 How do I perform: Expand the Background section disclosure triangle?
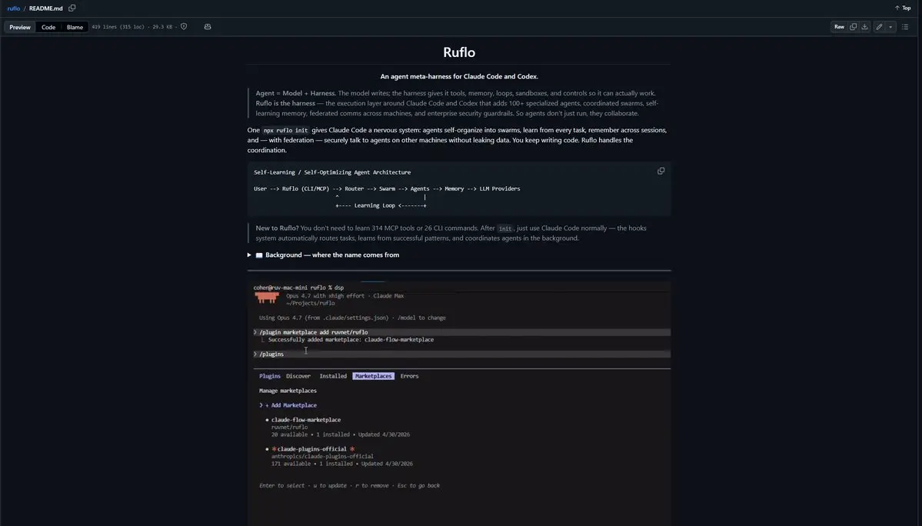tap(249, 255)
